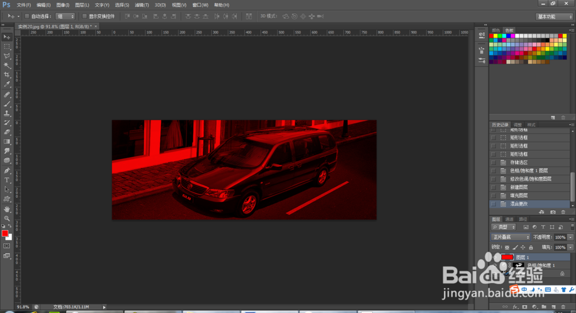Switch to the 路径 tab
576x313 pixels.
click(x=523, y=219)
